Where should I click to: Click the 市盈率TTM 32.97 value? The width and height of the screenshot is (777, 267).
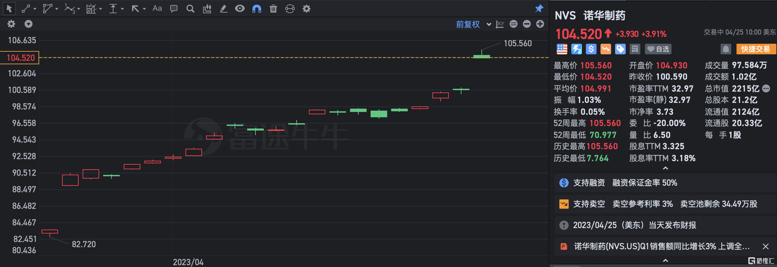682,88
